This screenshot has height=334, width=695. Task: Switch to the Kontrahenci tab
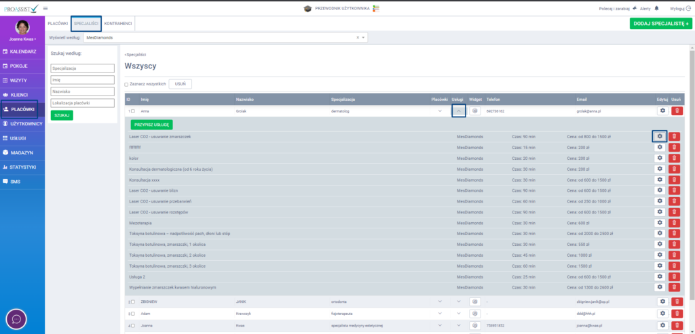click(118, 24)
